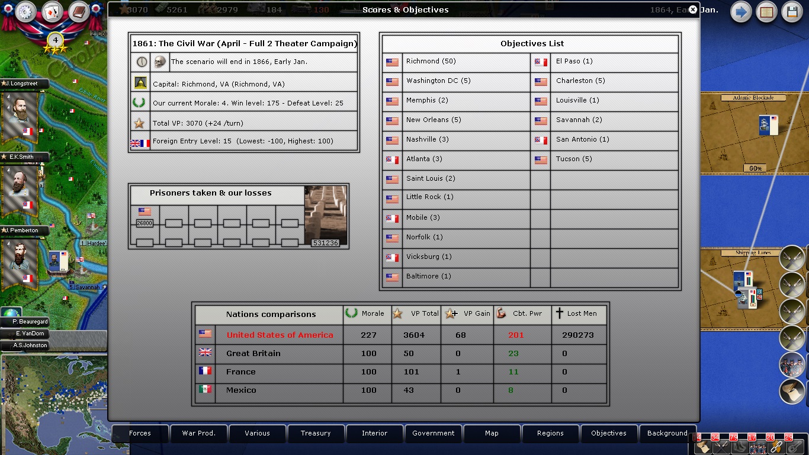Open the War Prod. tab
809x455 pixels.
[x=198, y=433]
